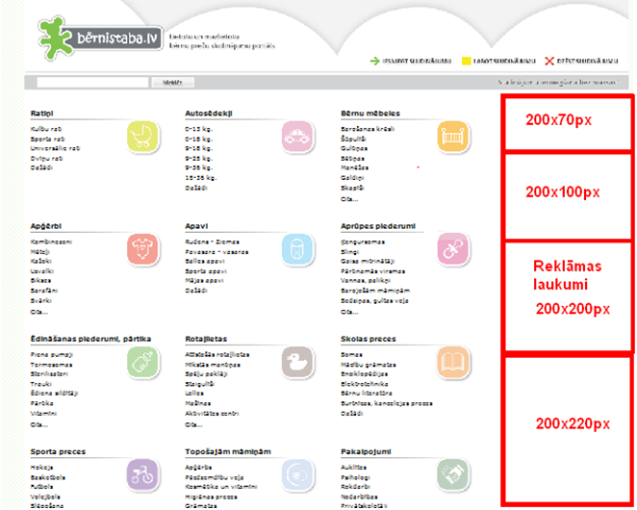This screenshot has width=637, height=510.
Task: Select Galdiņi under Bērnu mēbeles
Action: coord(352,178)
